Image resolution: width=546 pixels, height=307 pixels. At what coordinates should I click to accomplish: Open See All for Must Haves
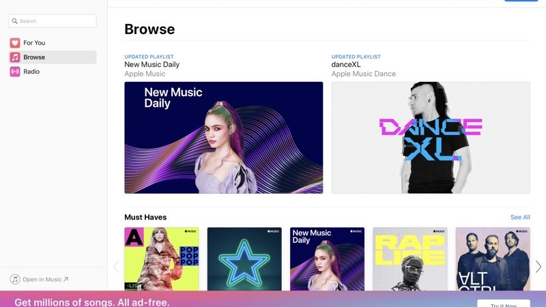[x=520, y=217]
